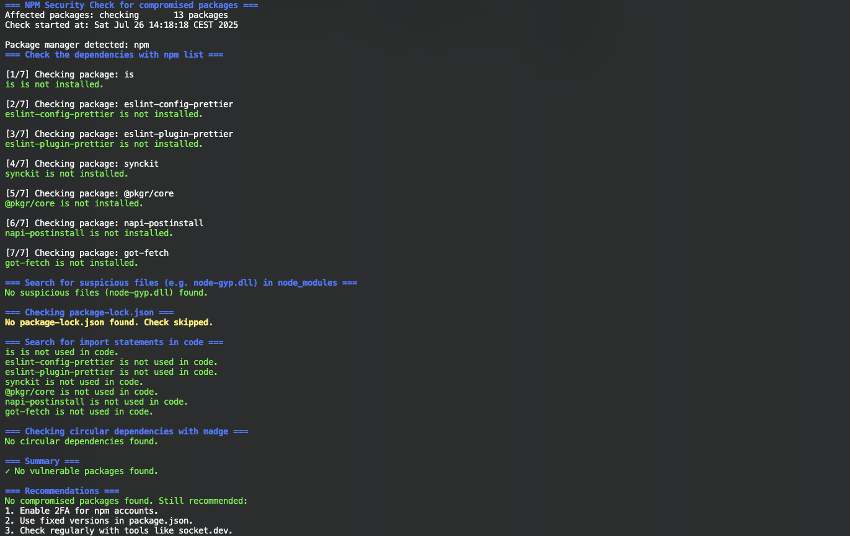The height and width of the screenshot is (536, 850).
Task: Click 'Search for import statements in code' header
Action: click(114, 342)
